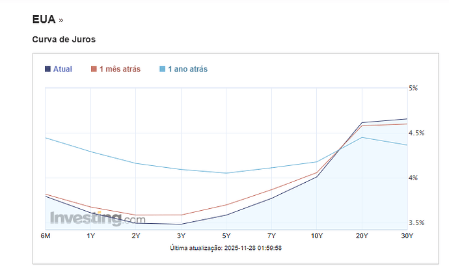Image resolution: width=449 pixels, height=270 pixels.
Task: Open the EUA heading link
Action: coord(44,19)
